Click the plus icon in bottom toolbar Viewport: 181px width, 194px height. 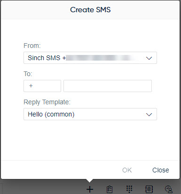[x=90, y=189]
